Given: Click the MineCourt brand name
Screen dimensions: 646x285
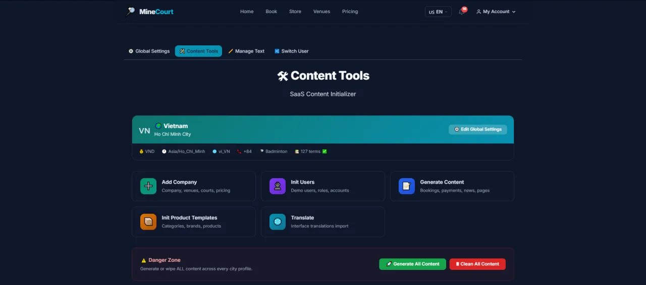Looking at the screenshot, I should tap(156, 12).
